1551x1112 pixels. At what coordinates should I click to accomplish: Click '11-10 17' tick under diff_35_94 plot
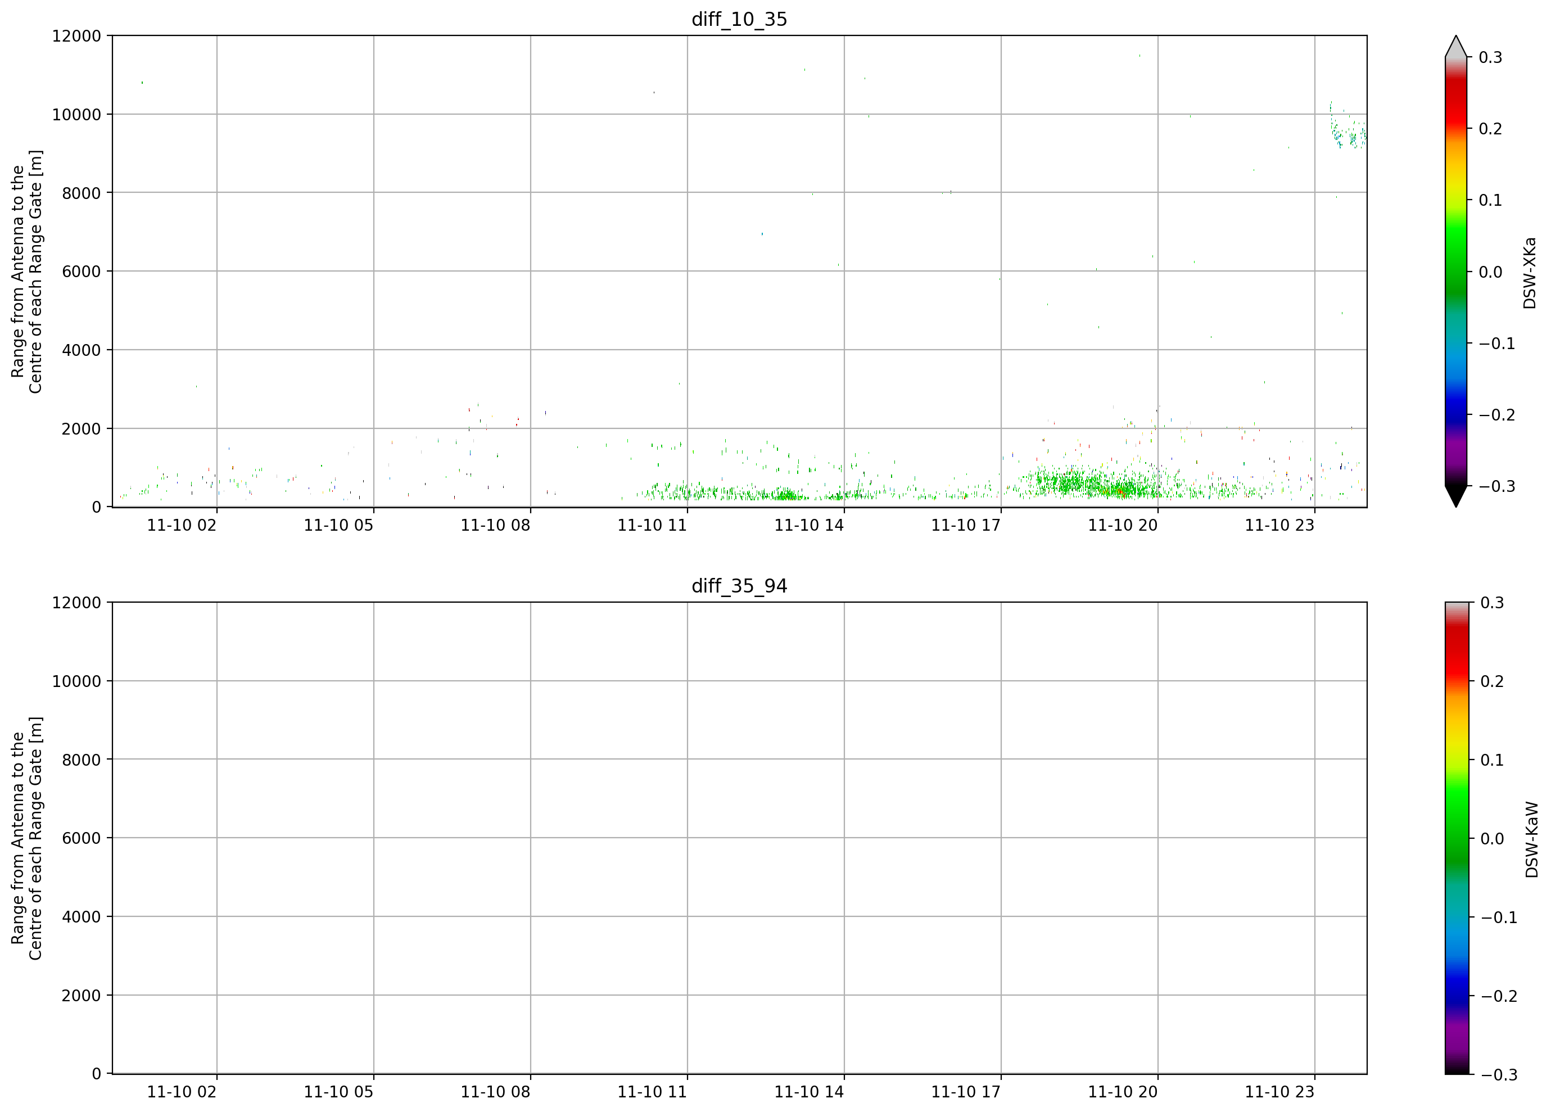point(966,1092)
